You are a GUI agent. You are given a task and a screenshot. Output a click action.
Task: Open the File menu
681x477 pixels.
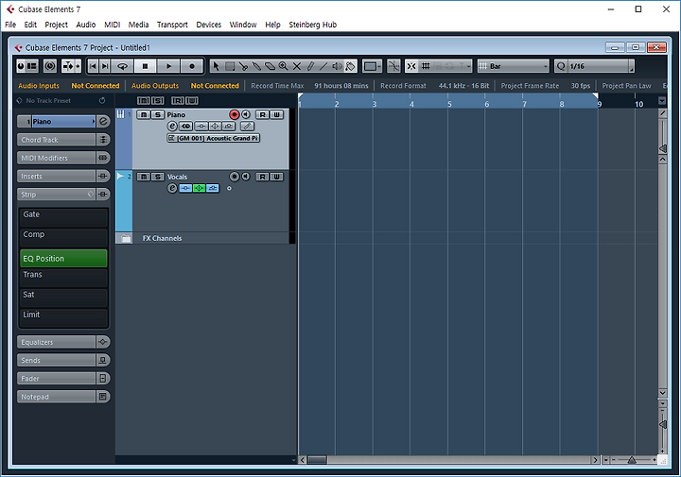point(10,25)
